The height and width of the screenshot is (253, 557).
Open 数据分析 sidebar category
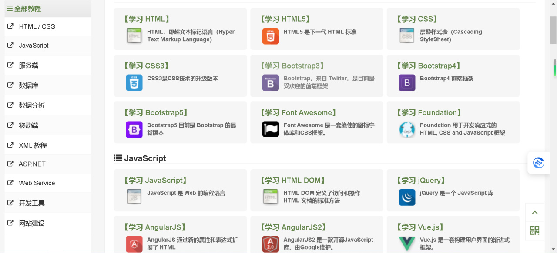click(x=48, y=105)
